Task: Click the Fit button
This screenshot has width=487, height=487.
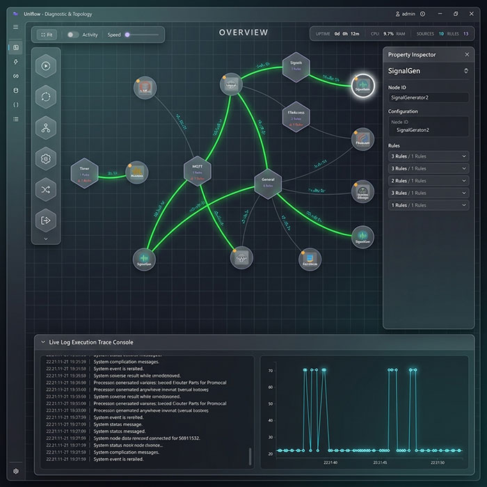Action: pos(47,35)
